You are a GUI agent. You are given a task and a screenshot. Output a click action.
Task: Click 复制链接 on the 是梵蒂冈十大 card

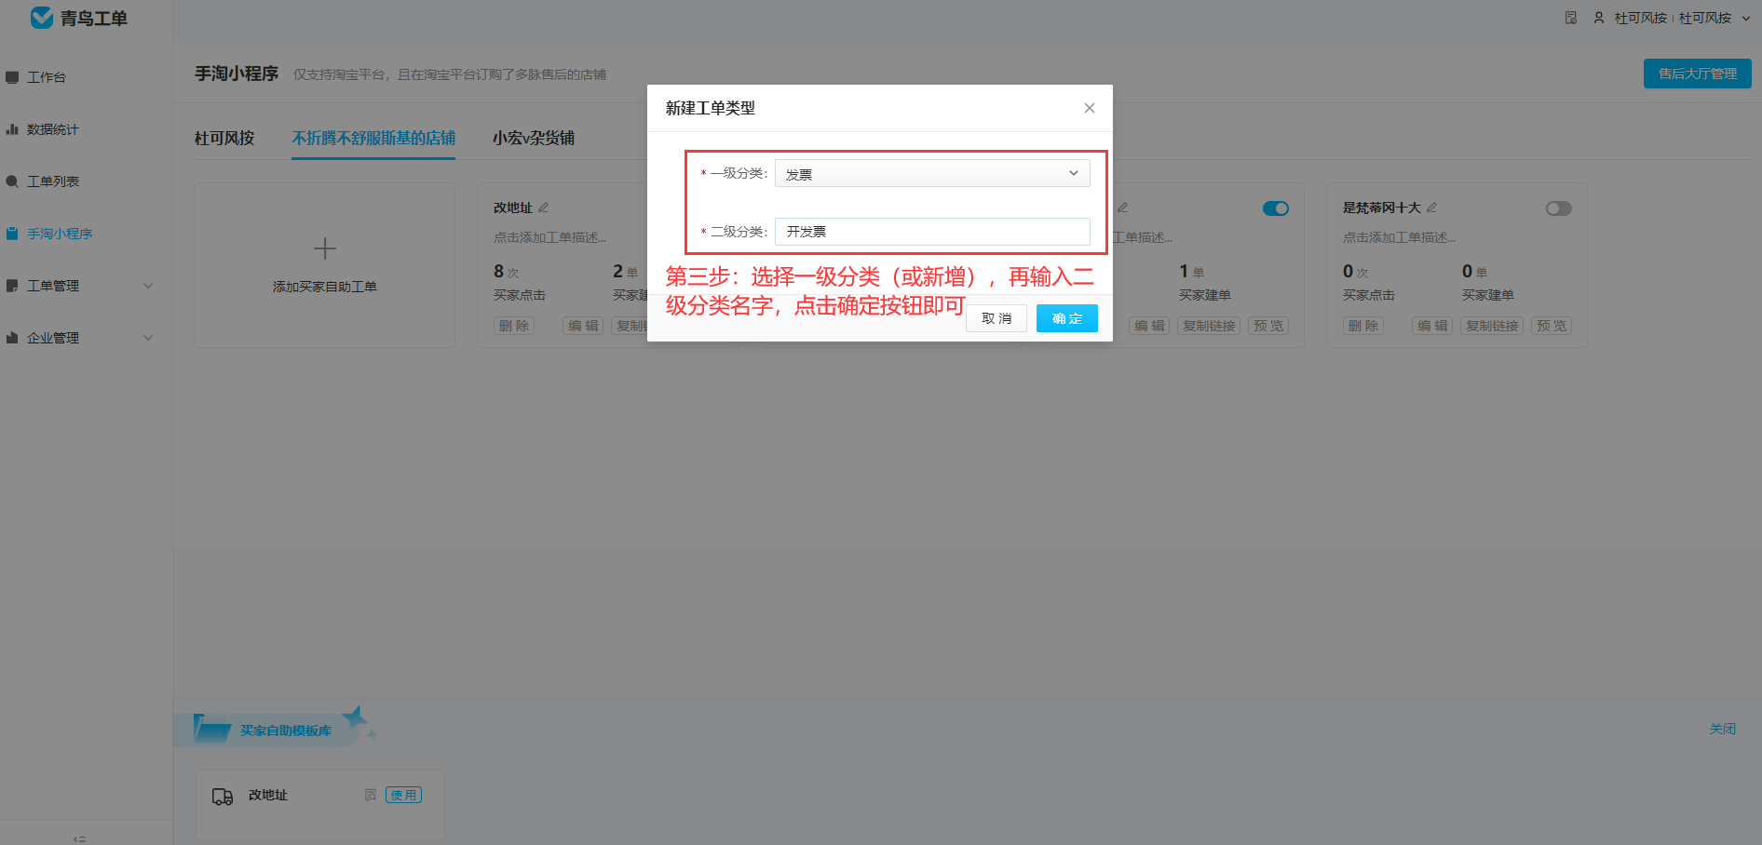(x=1492, y=326)
